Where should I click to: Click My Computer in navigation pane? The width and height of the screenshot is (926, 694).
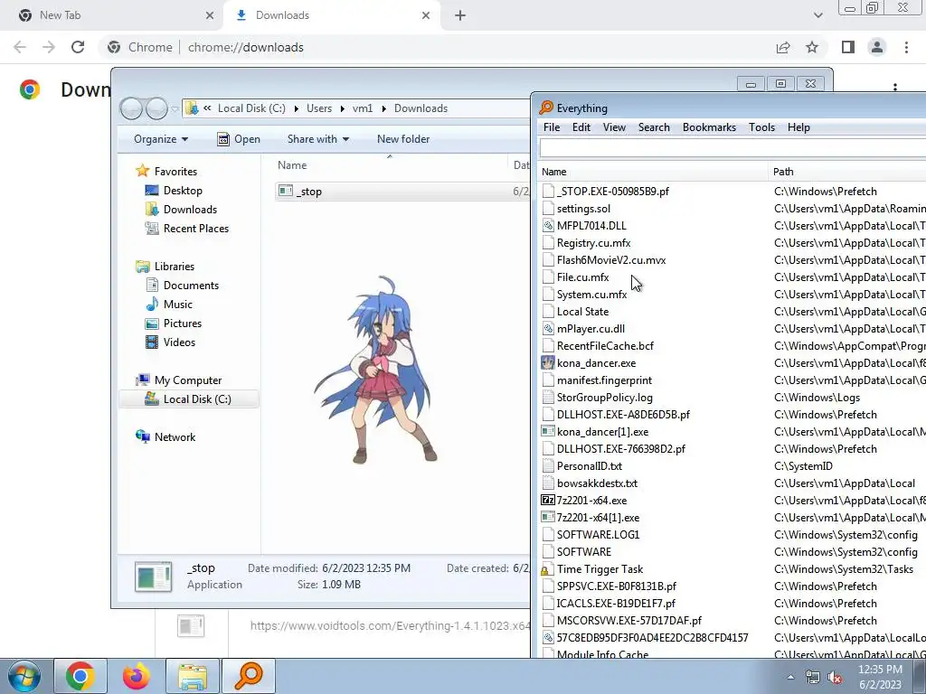pyautogui.click(x=188, y=380)
